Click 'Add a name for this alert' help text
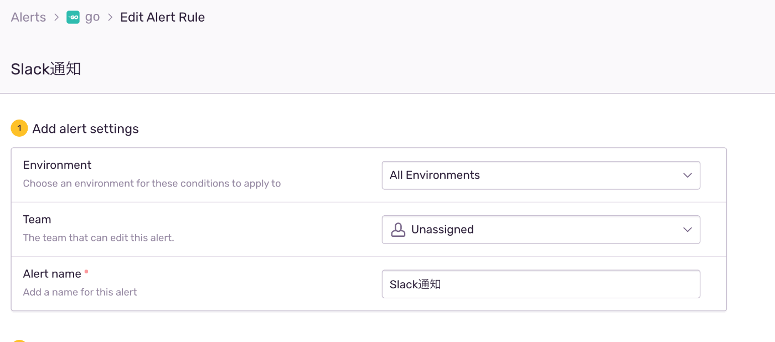775x342 pixels. click(80, 292)
